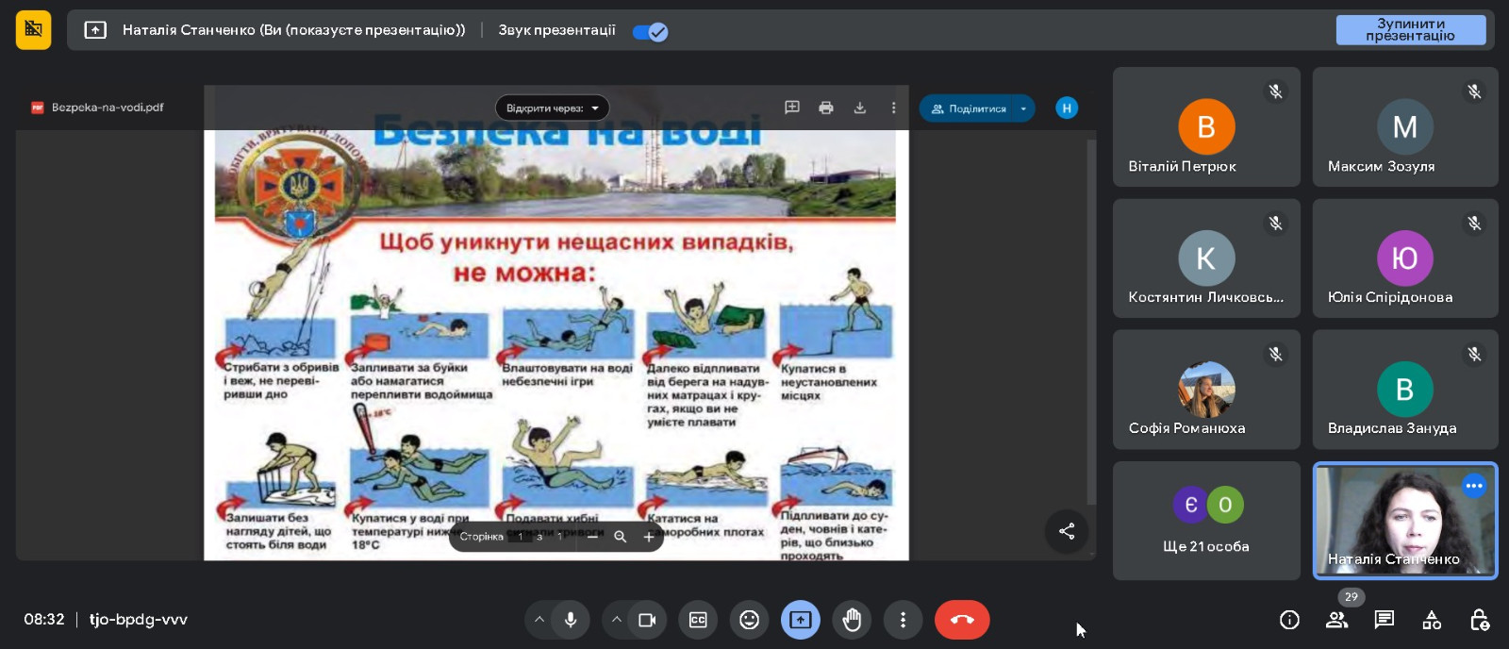Select Владислав Зануда participant tile
The height and width of the screenshot is (649, 1509).
[1405, 390]
